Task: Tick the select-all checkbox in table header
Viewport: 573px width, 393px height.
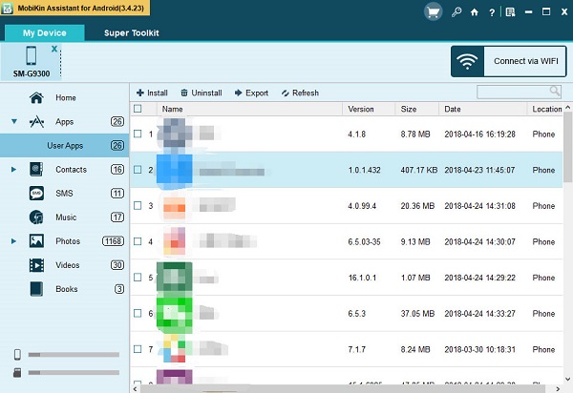Action: pos(138,110)
